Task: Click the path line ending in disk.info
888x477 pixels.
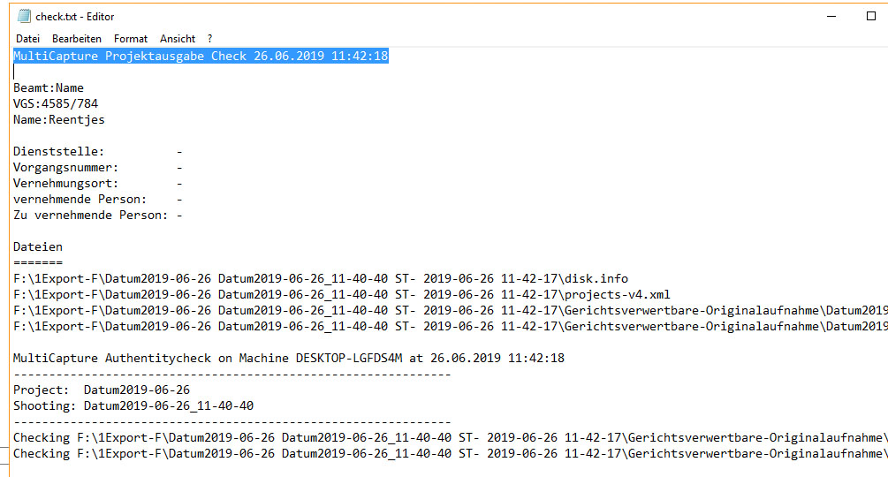Action: 321,278
